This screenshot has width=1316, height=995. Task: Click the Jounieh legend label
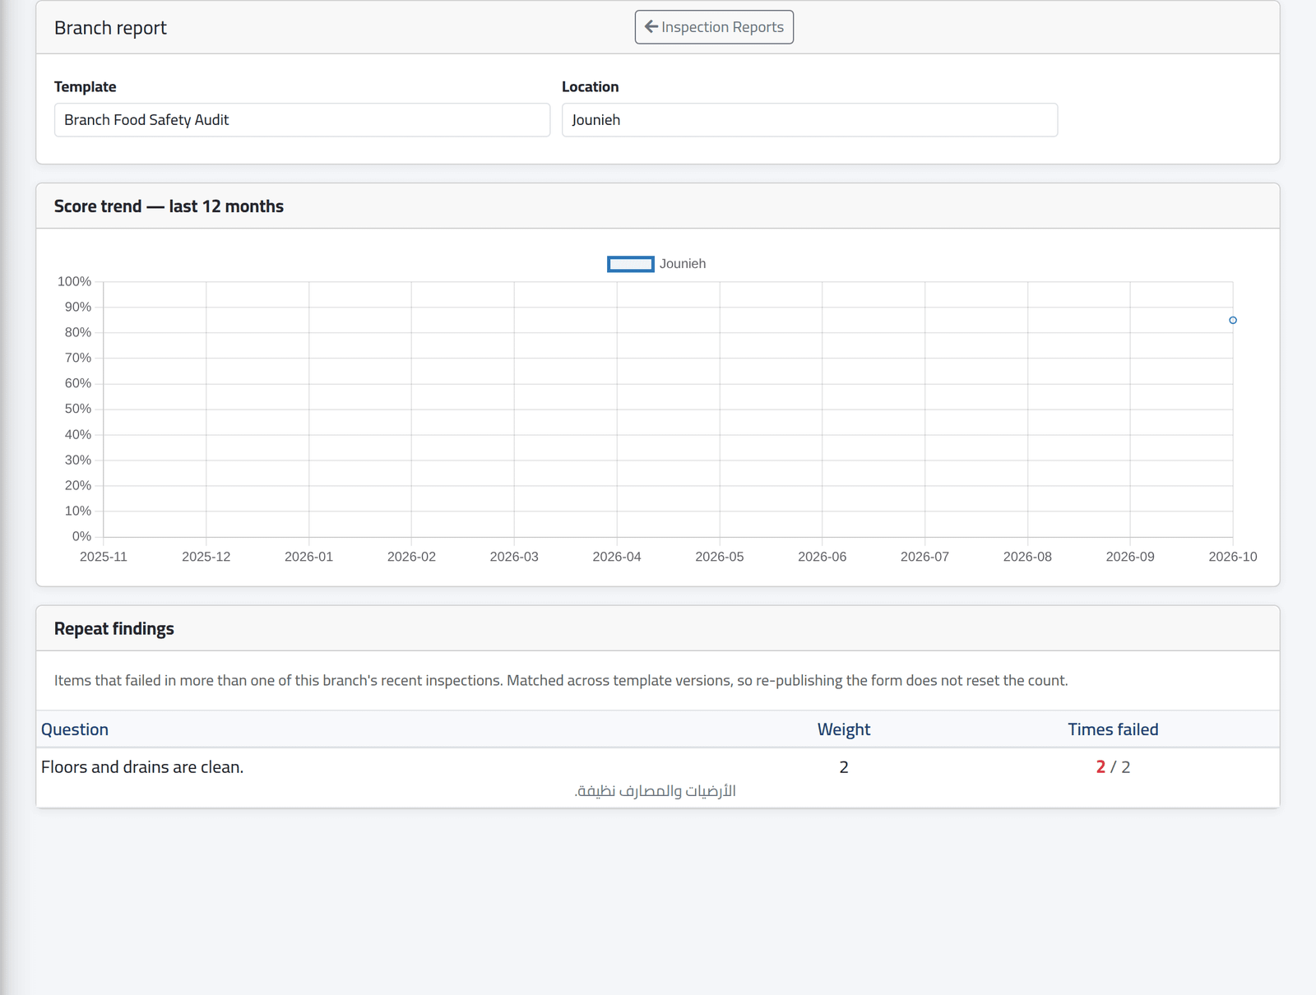683,264
